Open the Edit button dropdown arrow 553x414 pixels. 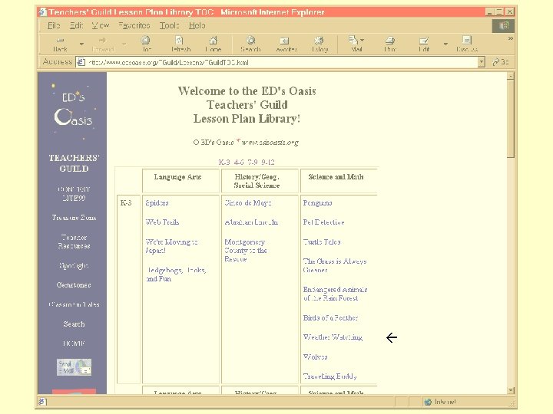[445, 44]
